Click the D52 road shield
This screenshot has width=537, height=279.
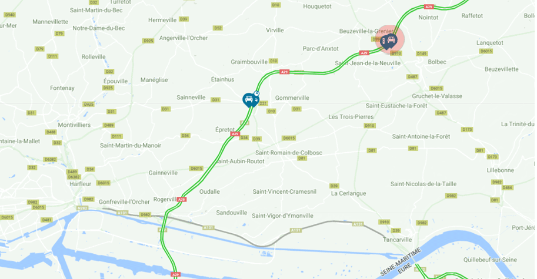pyautogui.click(x=218, y=28)
